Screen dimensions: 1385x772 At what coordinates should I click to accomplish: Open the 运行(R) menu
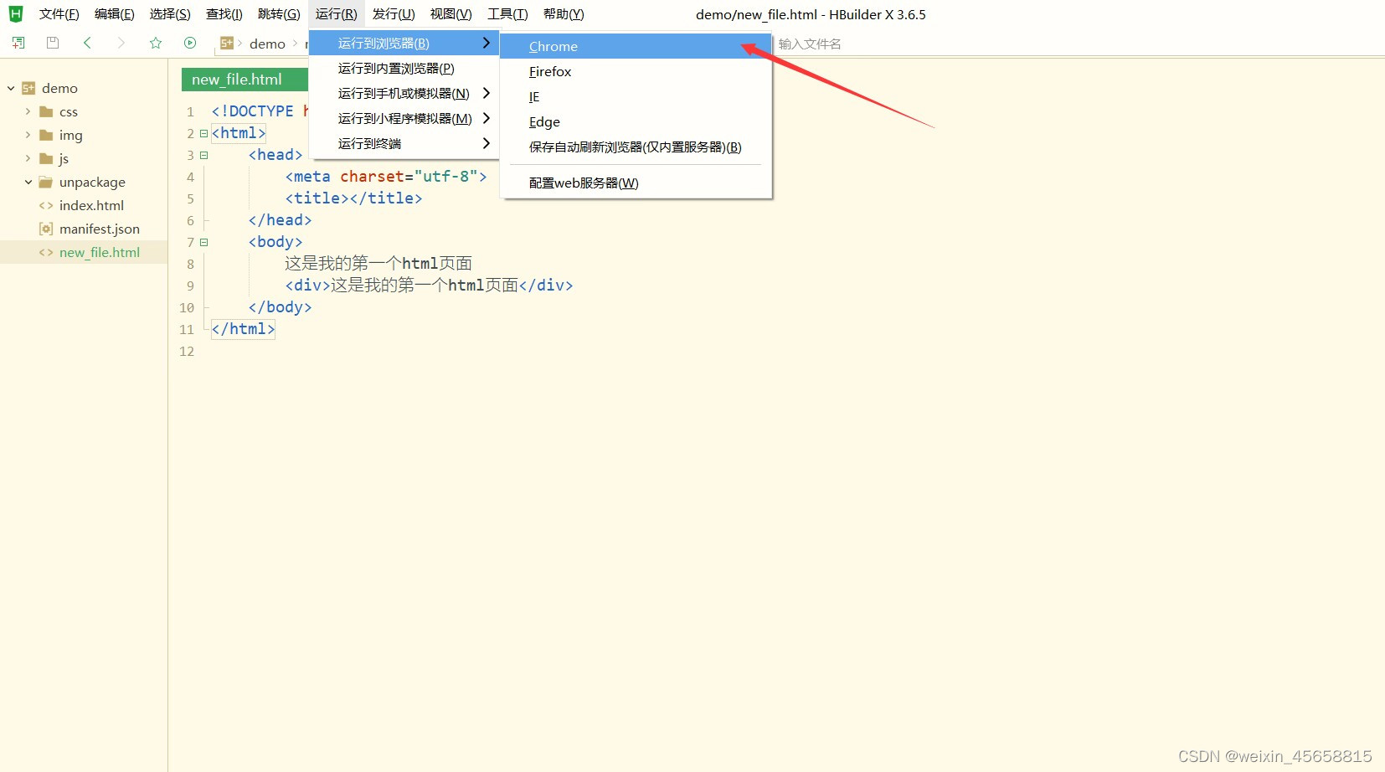pos(337,14)
